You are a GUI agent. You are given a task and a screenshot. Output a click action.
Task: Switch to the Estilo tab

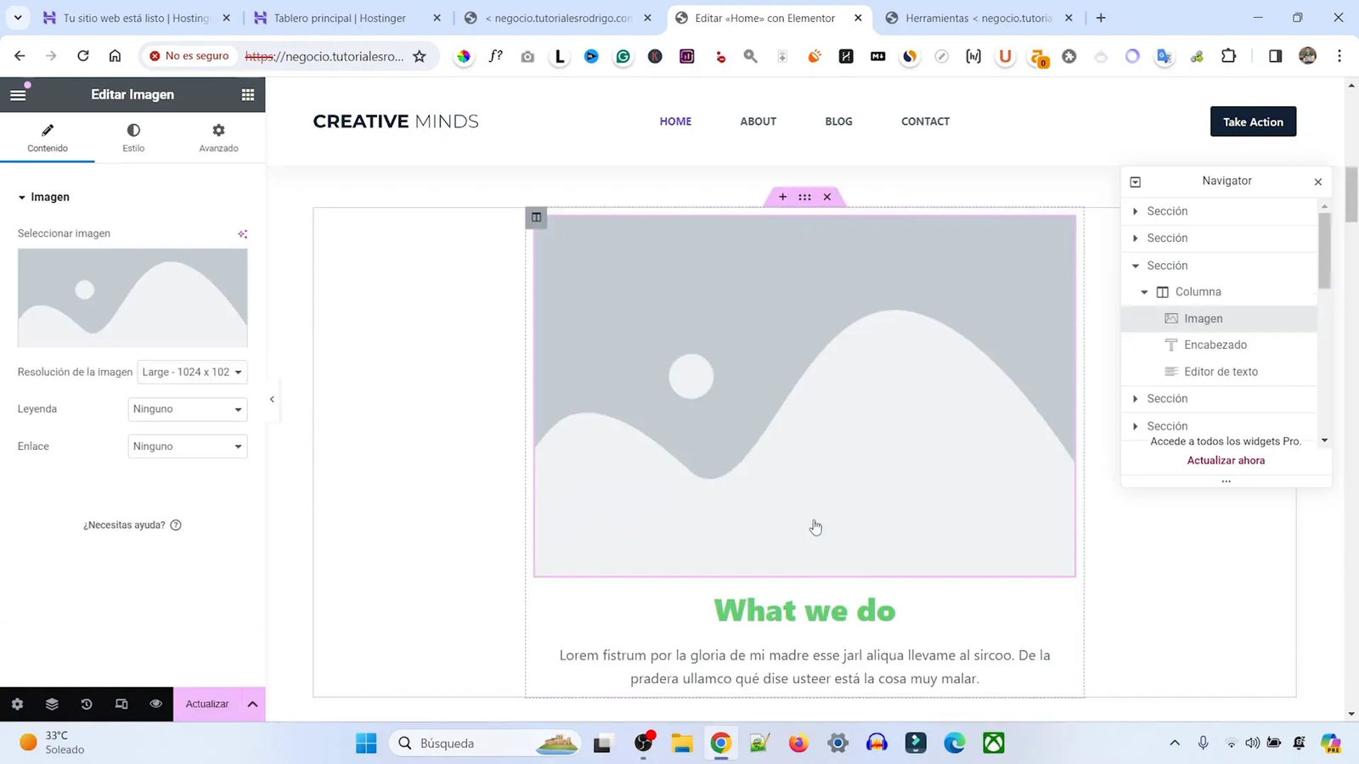tap(133, 138)
